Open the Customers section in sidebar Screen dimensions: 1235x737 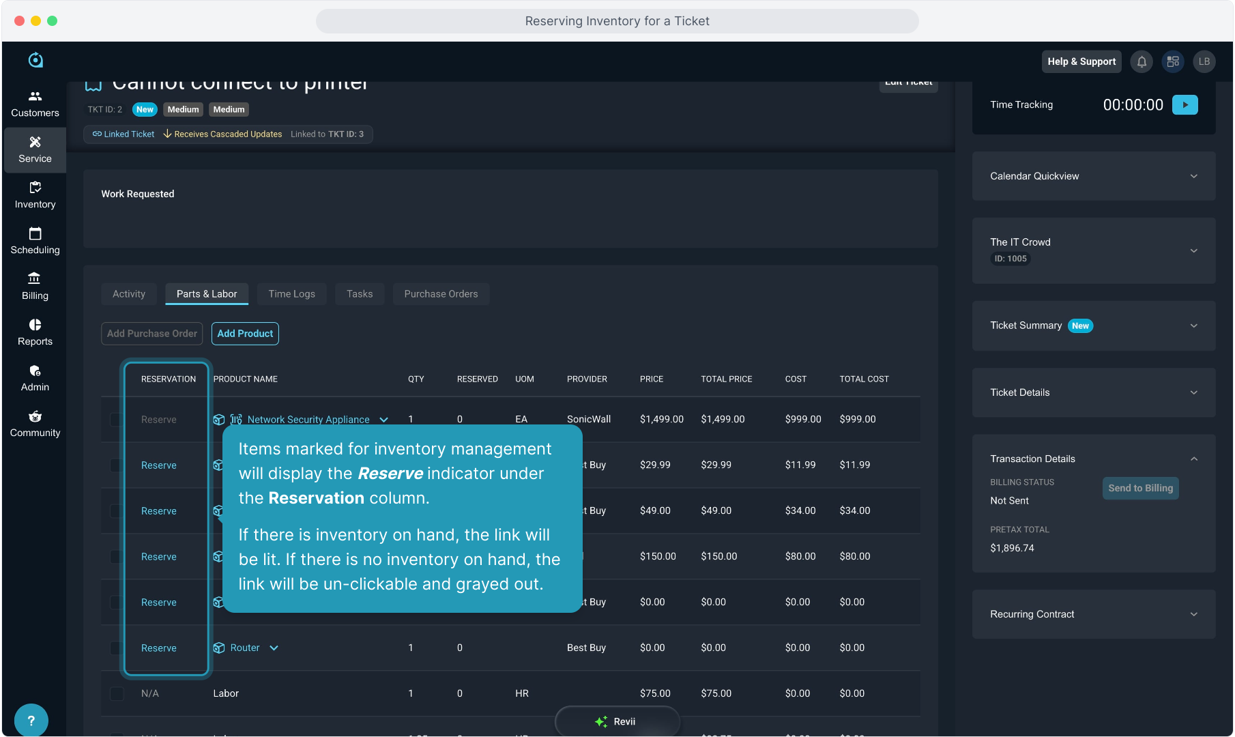(x=35, y=104)
